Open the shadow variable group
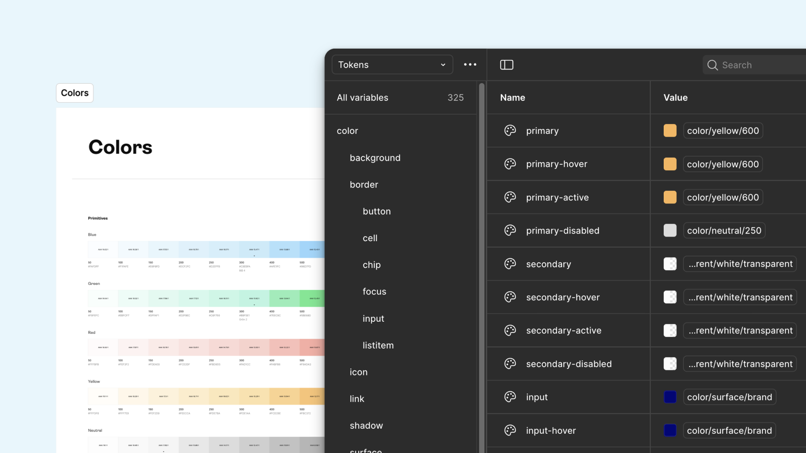The width and height of the screenshot is (806, 453). 366,425
